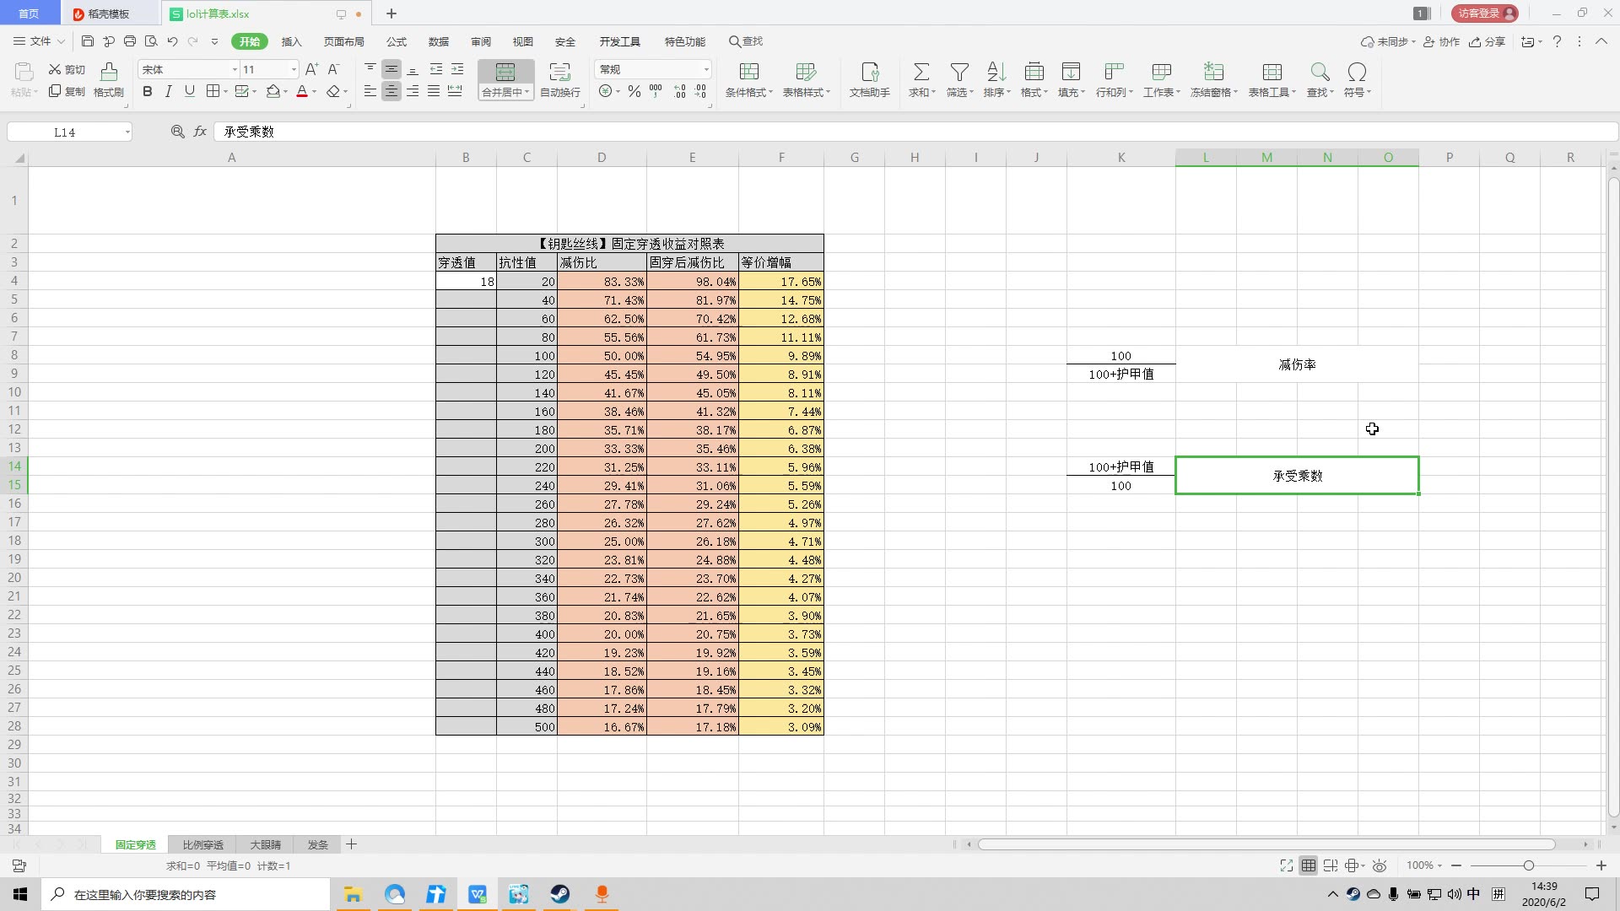
Task: Click the fill color bucket swatch
Action: 273,91
